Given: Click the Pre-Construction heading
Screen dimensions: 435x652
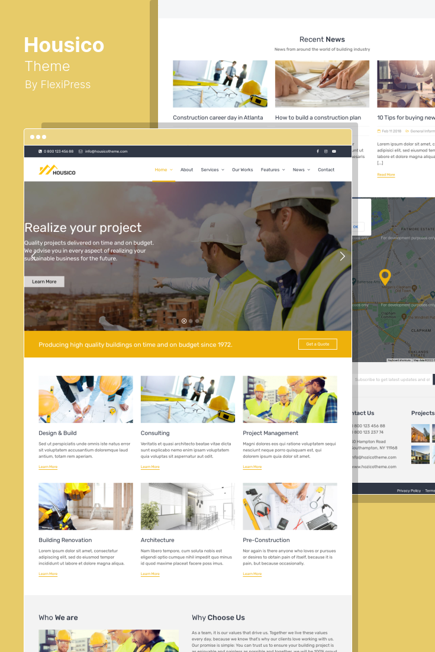Looking at the screenshot, I should pos(266,540).
